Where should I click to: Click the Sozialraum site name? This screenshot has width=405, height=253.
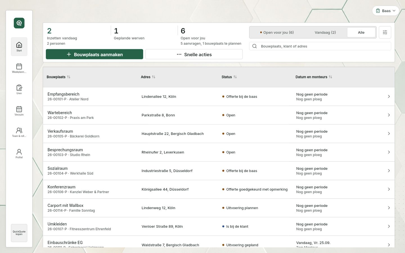(x=57, y=168)
